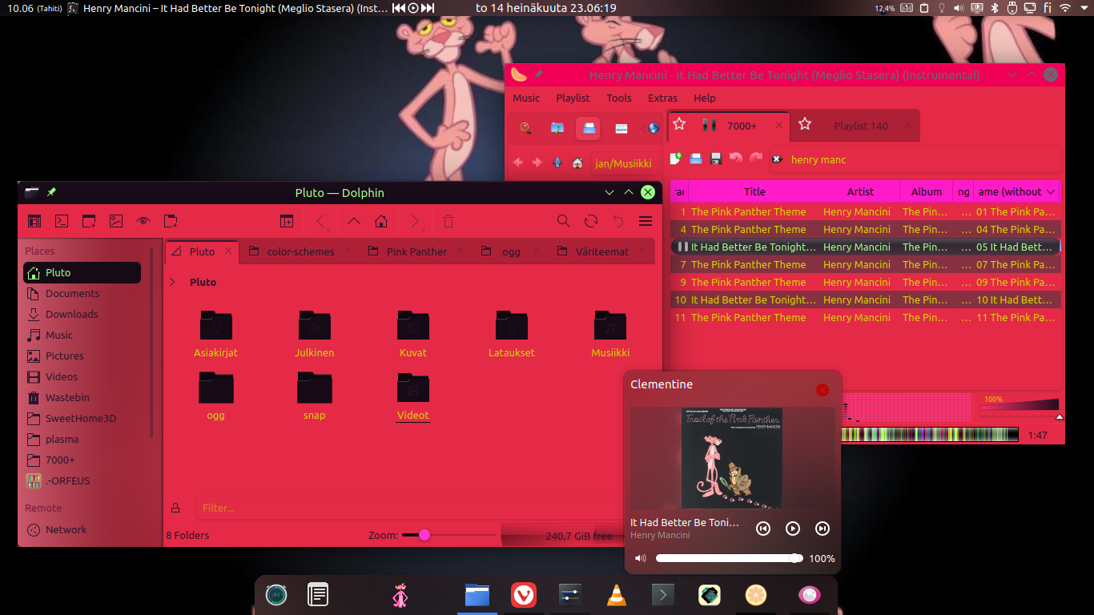The width and height of the screenshot is (1094, 615).
Task: Open Clementine Playlist menu
Action: 573,98
